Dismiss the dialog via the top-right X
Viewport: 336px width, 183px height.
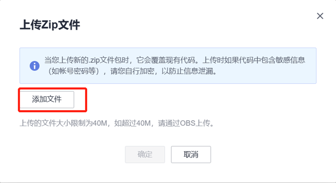(x=320, y=16)
